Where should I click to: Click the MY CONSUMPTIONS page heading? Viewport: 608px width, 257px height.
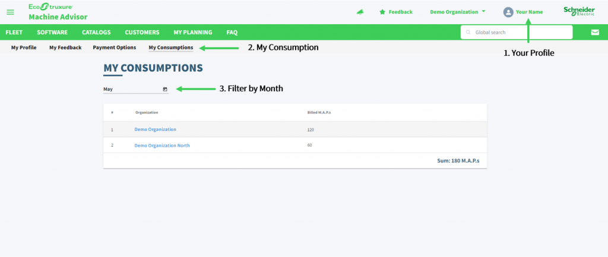[x=153, y=68]
